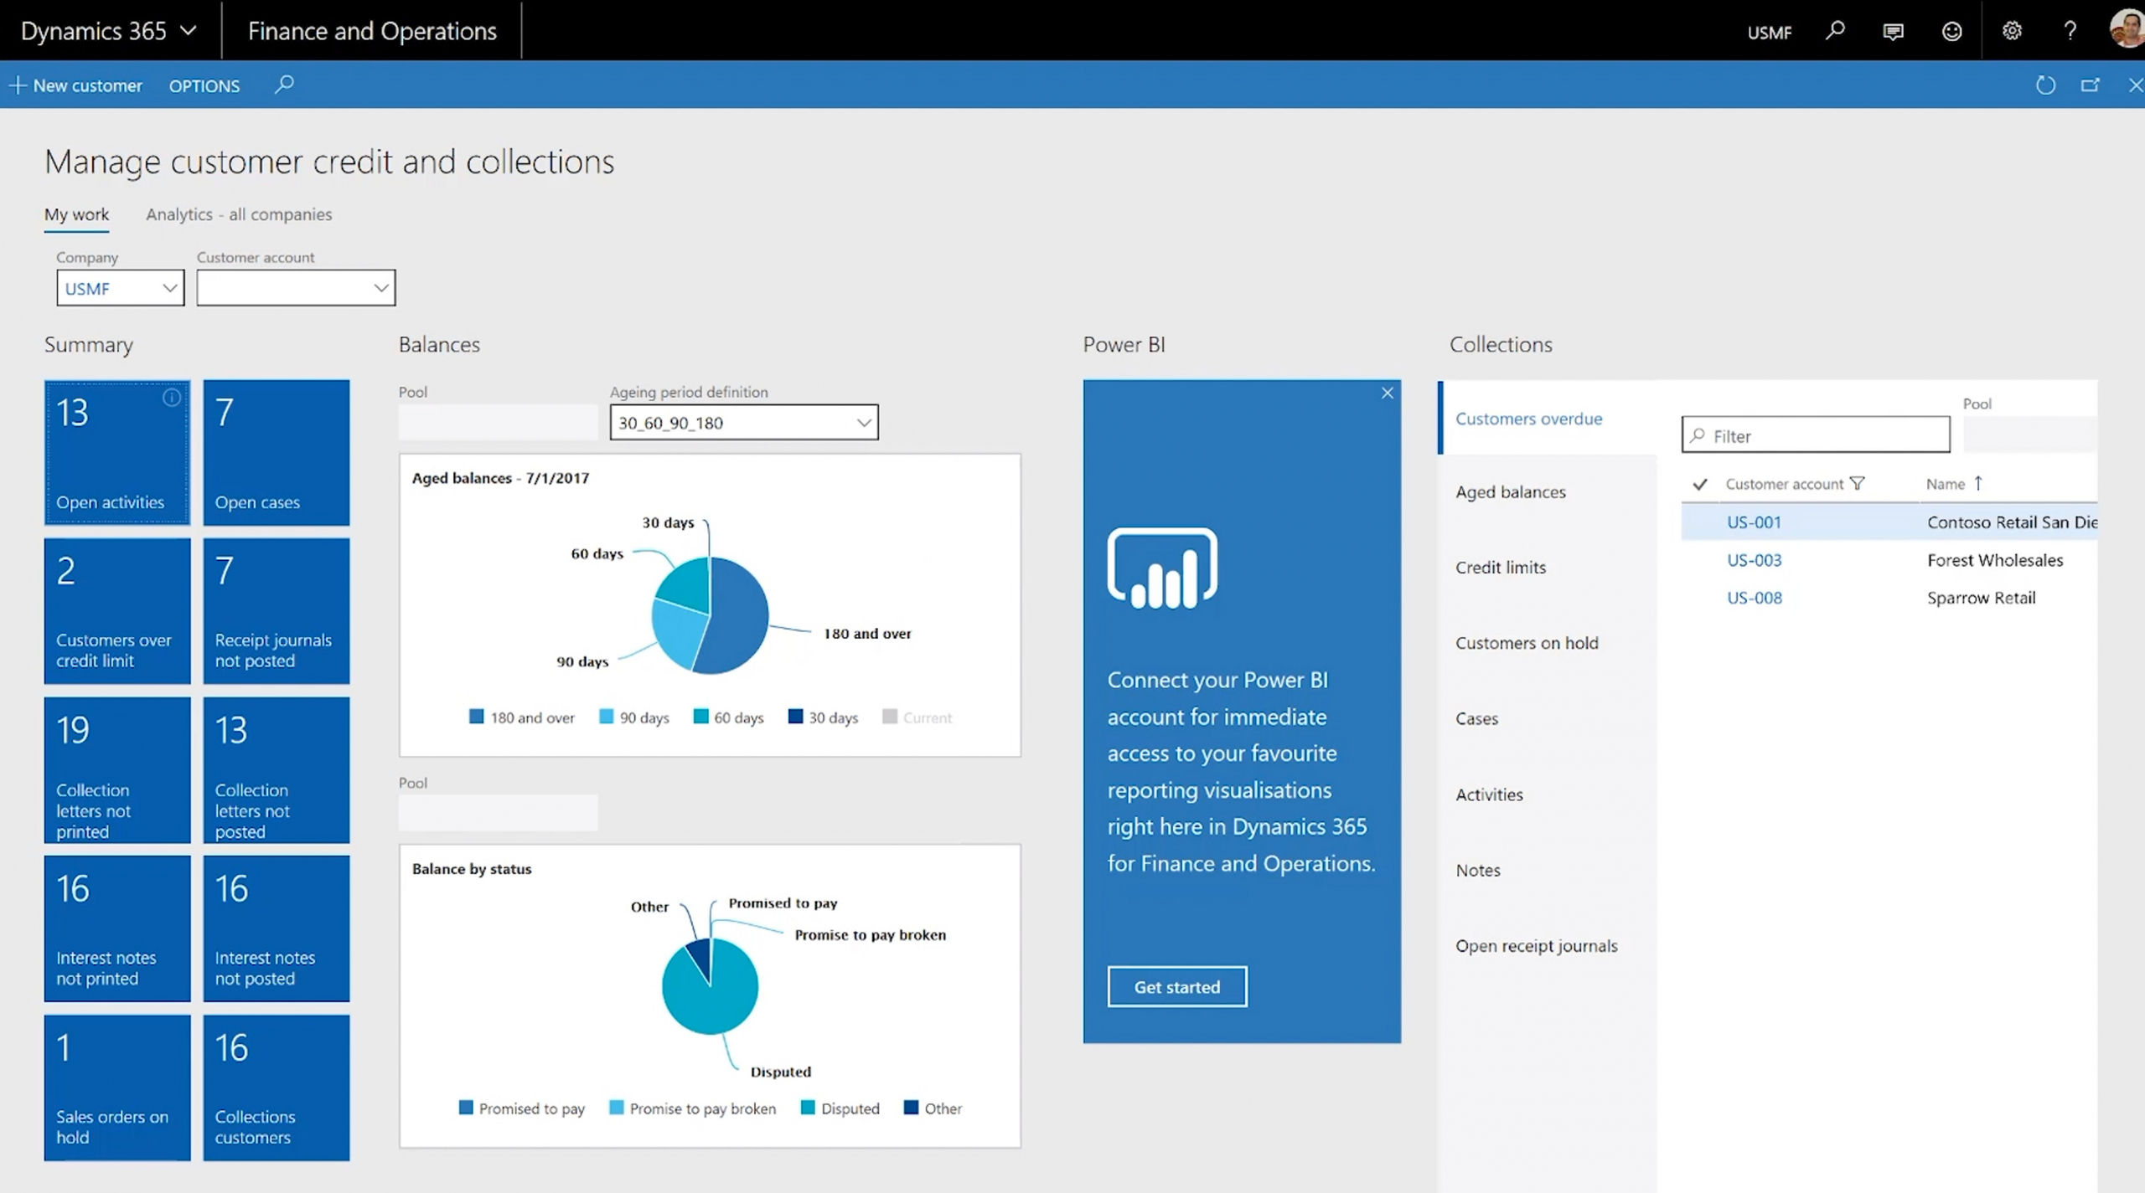Click USMF company in top bar

(1769, 33)
